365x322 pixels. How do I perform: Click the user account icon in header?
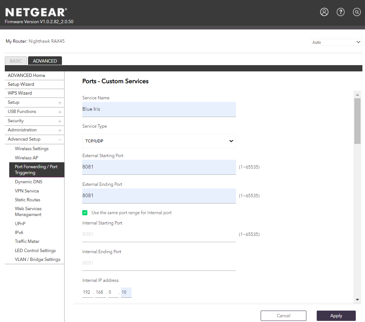[x=324, y=12]
